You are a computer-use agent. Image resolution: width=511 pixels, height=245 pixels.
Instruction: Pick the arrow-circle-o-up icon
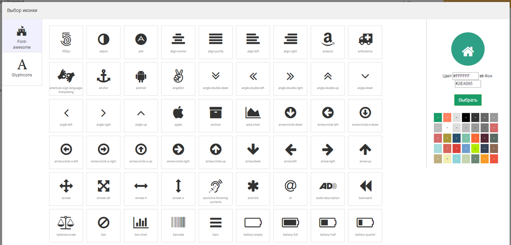(141, 152)
